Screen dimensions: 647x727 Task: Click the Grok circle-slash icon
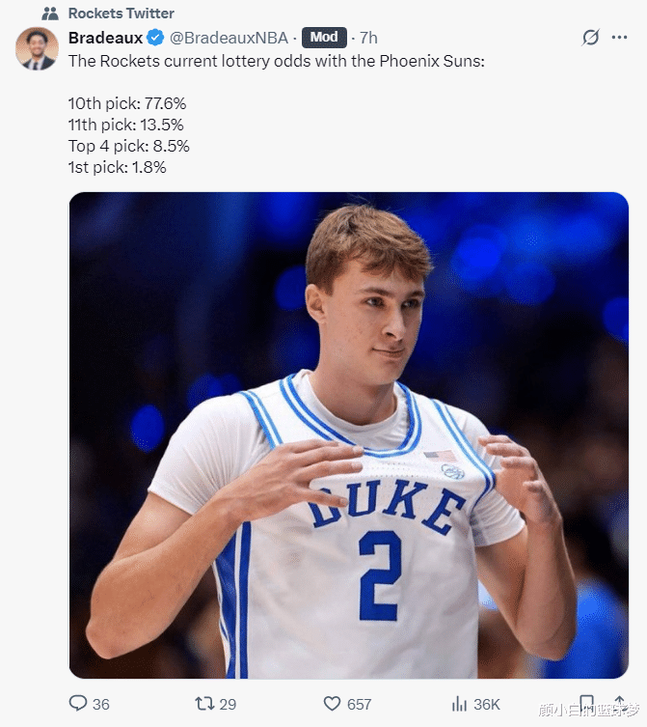(591, 38)
